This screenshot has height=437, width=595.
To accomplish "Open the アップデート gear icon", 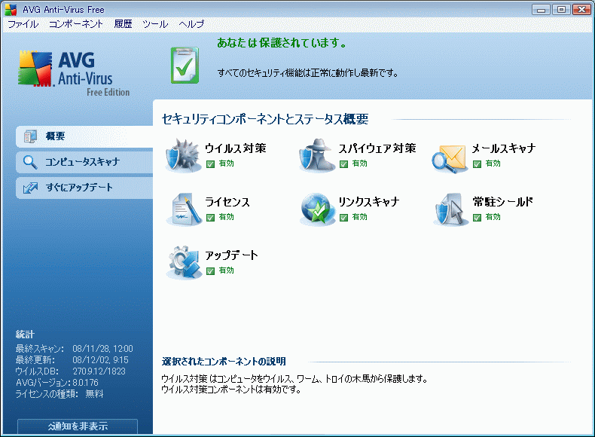I will 184,263.
